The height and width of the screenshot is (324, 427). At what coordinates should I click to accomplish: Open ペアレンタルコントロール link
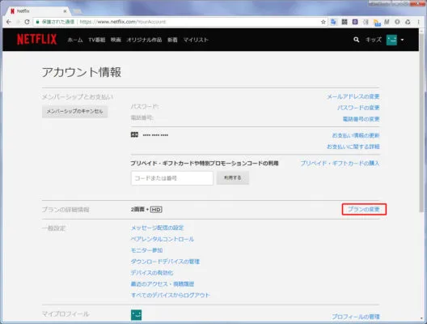(163, 239)
